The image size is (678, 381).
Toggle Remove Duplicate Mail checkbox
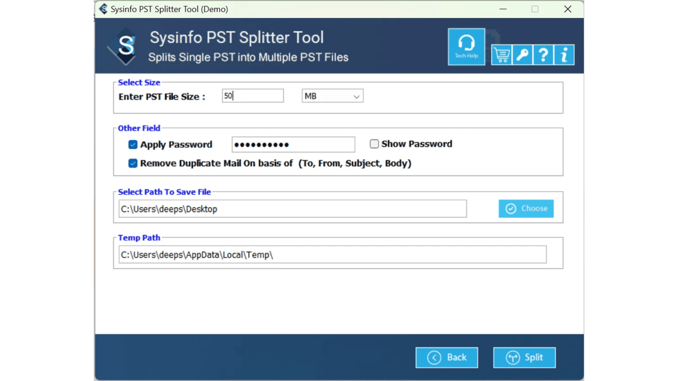[x=133, y=164]
